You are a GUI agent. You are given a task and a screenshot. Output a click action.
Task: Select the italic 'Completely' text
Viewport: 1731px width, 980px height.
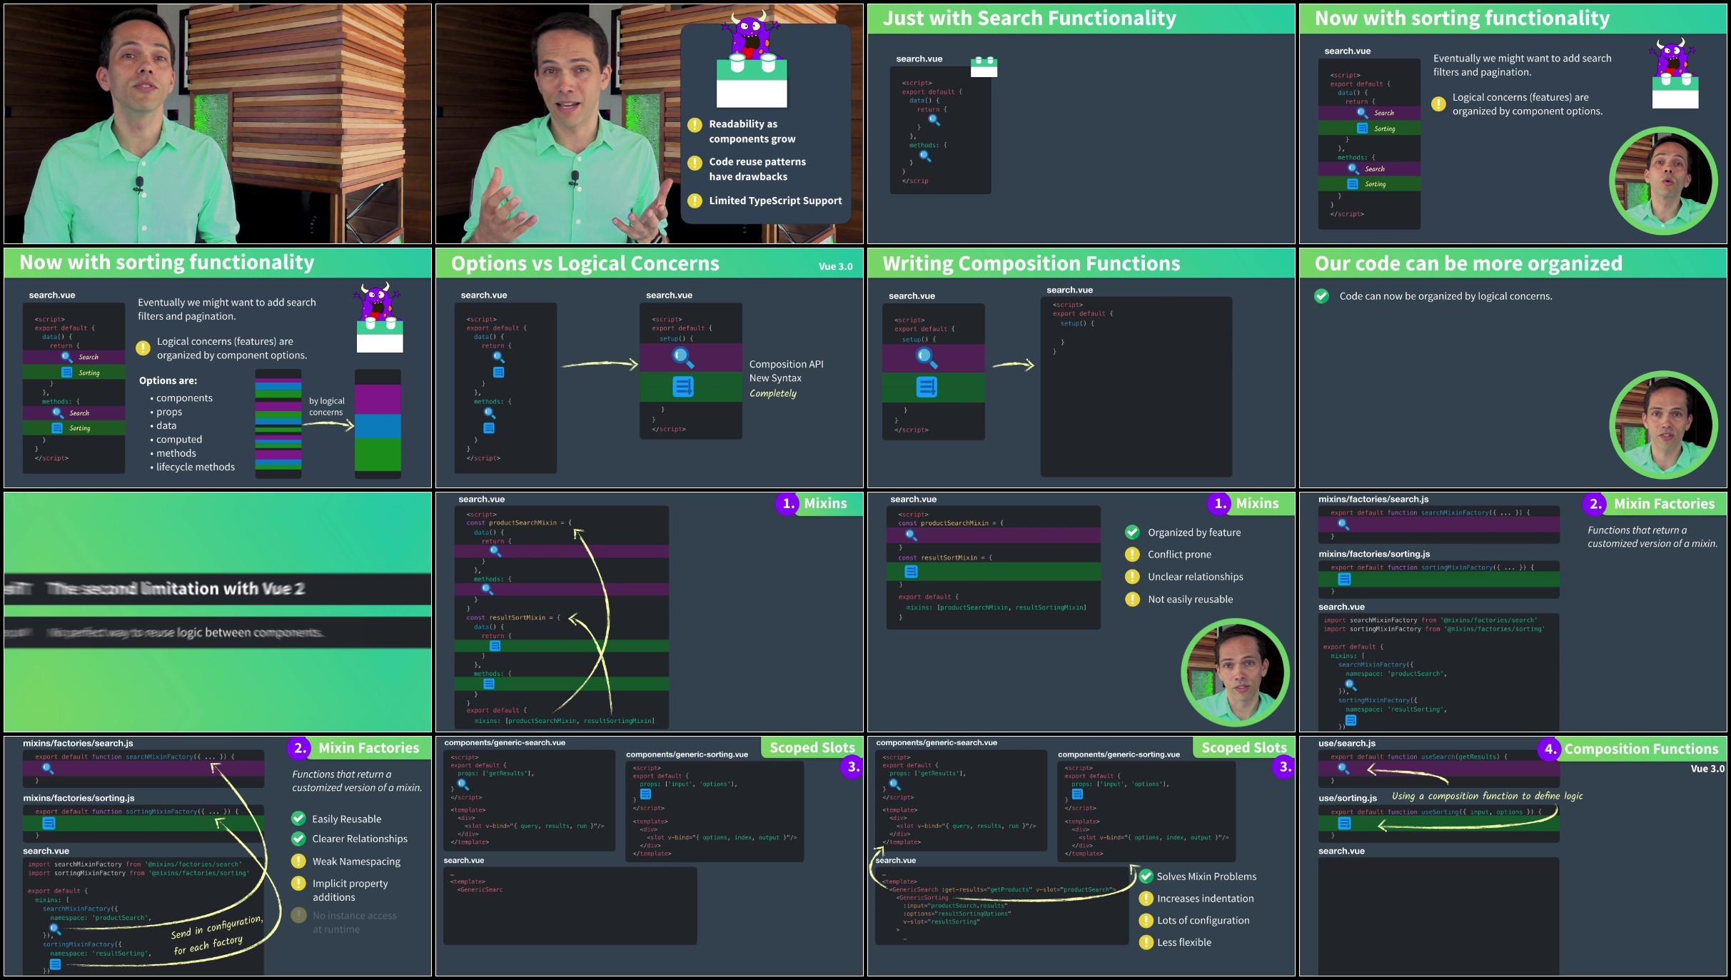tap(772, 393)
